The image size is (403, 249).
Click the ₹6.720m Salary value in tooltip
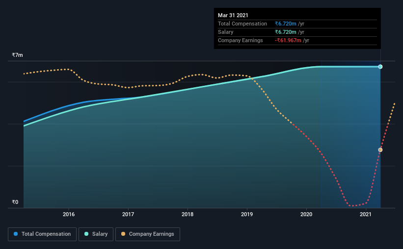(285, 32)
